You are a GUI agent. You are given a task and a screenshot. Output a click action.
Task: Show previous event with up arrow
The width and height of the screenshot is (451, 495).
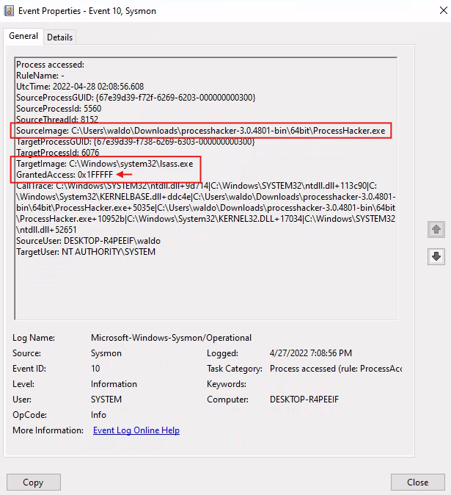[436, 229]
